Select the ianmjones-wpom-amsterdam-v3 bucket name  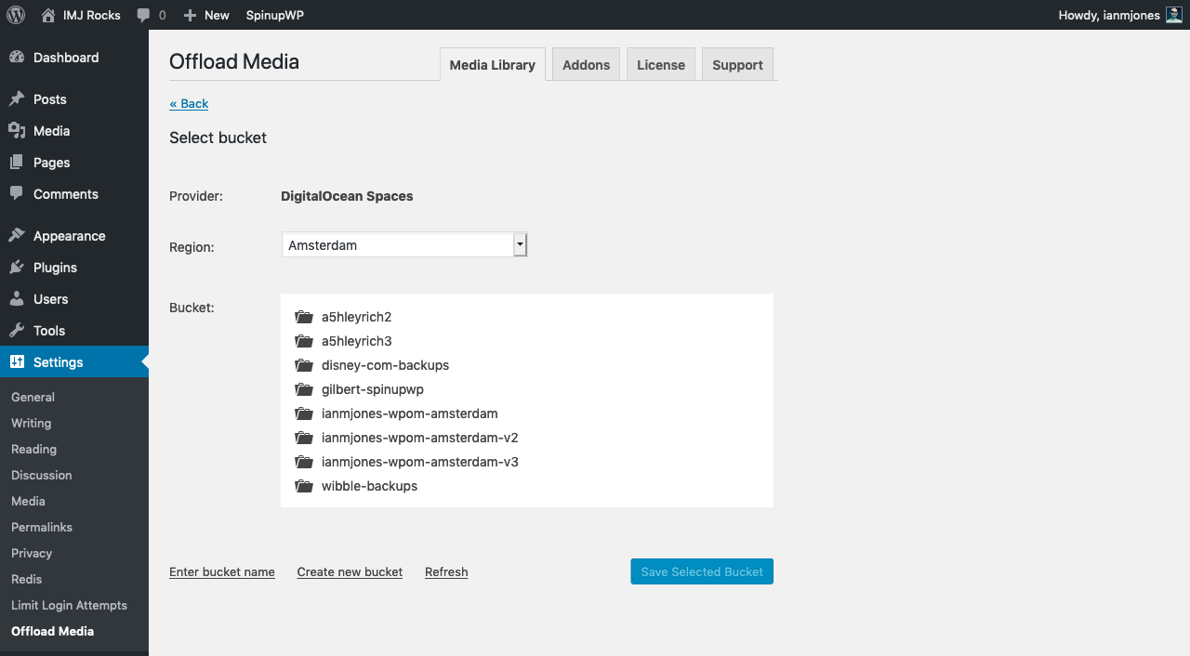[x=420, y=462]
